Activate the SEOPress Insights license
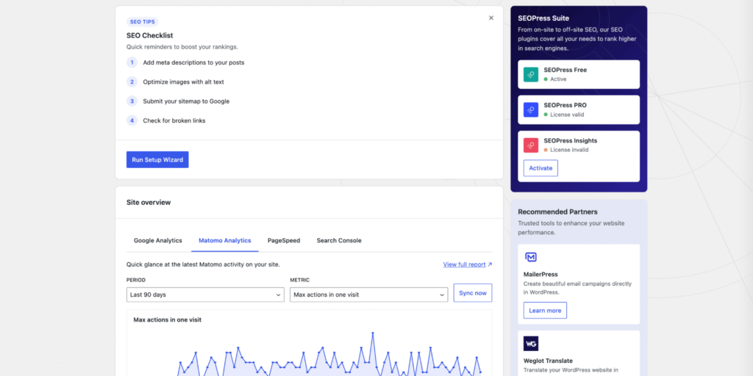Viewport: 753px width, 376px height. tap(540, 168)
